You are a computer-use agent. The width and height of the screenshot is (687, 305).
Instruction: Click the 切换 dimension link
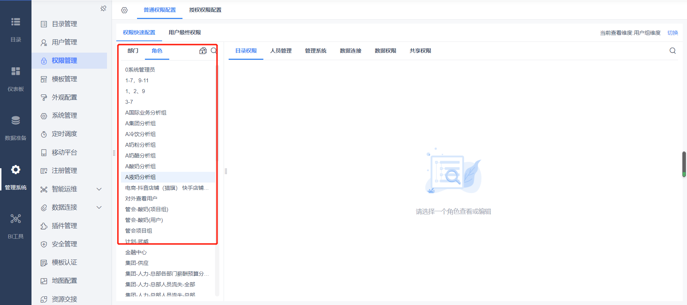coord(673,33)
